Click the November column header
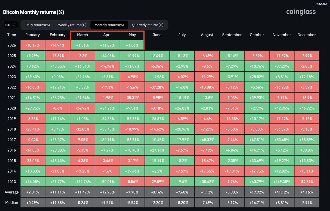The image size is (330, 211). 282,35
